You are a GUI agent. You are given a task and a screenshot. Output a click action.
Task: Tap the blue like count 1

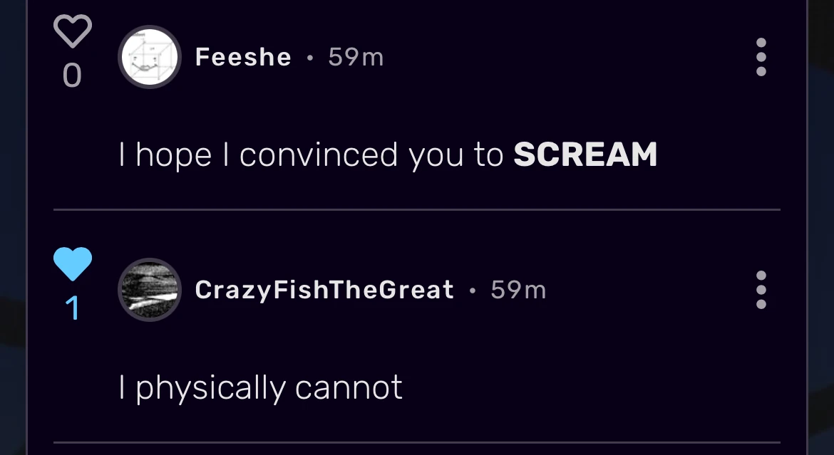click(x=72, y=308)
